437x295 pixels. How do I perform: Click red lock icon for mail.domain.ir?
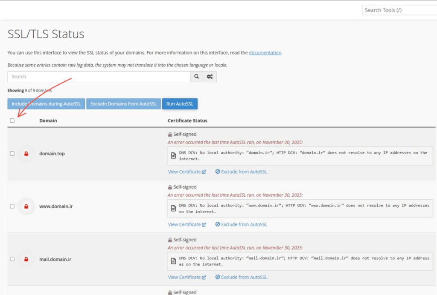pyautogui.click(x=26, y=259)
